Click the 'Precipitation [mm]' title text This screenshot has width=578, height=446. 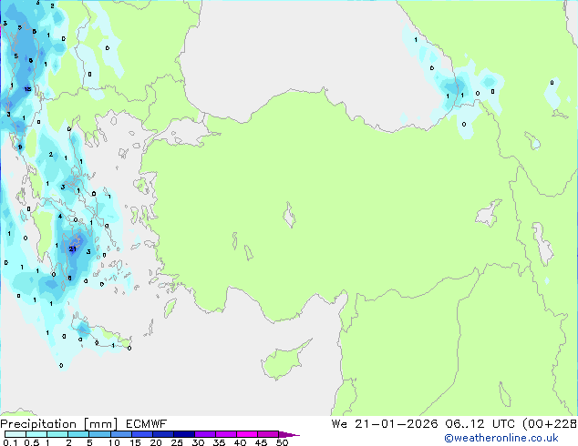[x=59, y=424]
